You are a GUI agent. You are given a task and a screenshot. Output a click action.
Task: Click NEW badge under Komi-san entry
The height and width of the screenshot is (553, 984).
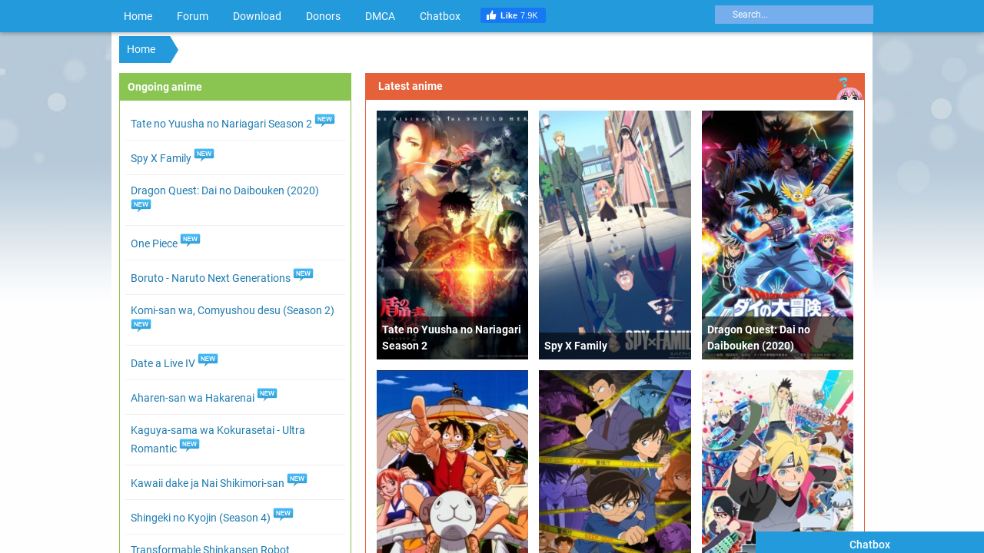[141, 326]
